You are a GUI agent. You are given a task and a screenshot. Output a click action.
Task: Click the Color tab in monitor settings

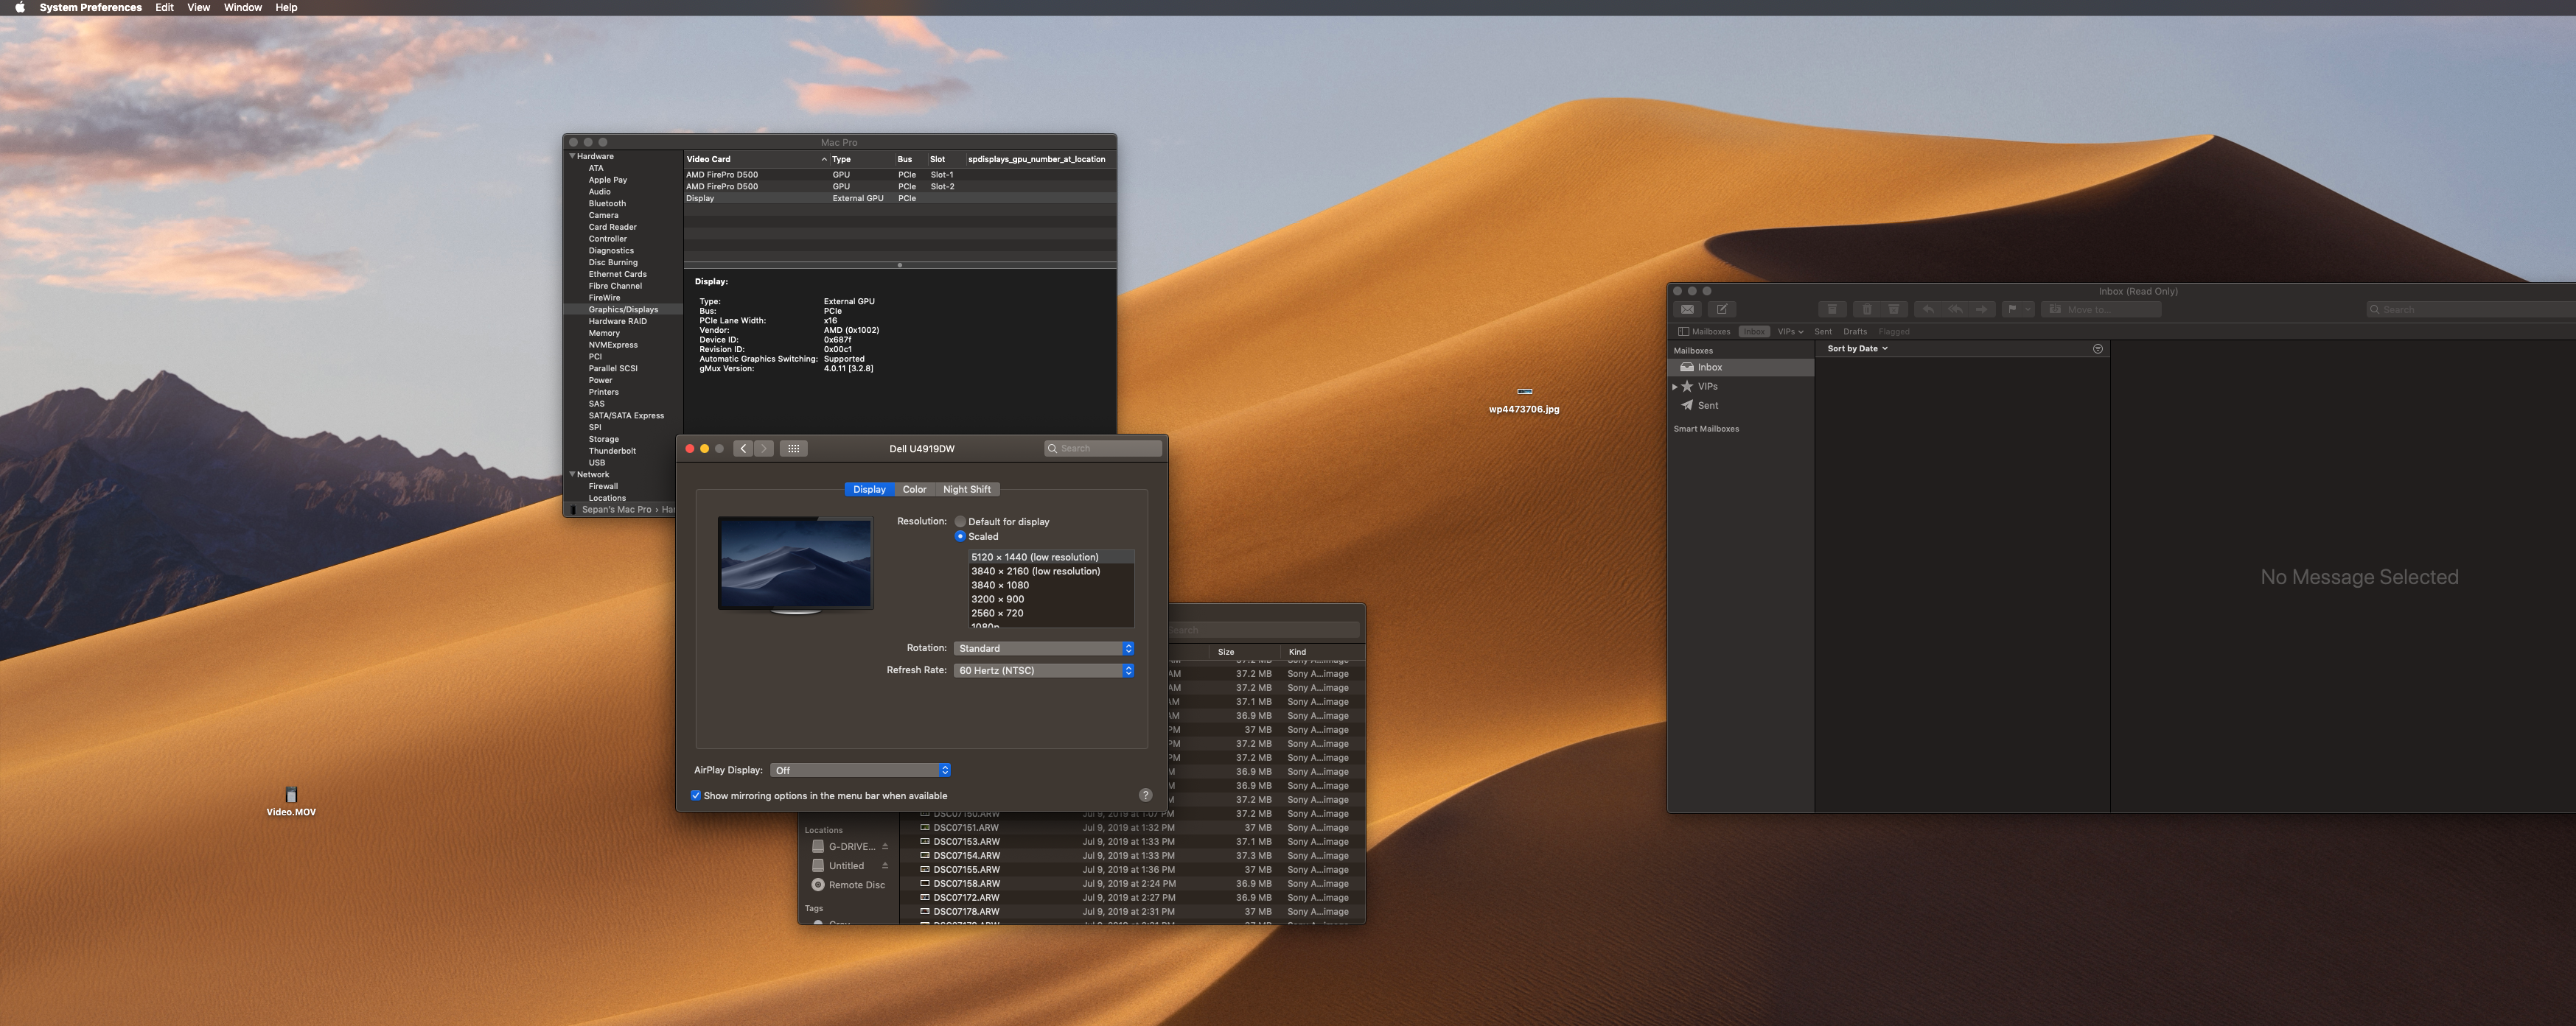point(915,489)
